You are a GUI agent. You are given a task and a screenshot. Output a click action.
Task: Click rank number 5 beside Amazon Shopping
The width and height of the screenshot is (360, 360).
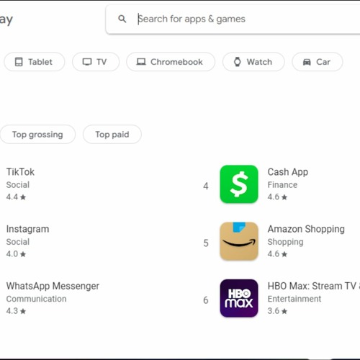click(206, 243)
